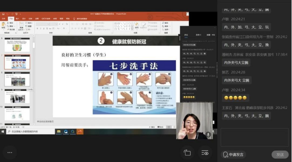Select slide 8 thumbnail in slide panel
Screen dimensions: 292x162
pyautogui.click(x=17, y=79)
